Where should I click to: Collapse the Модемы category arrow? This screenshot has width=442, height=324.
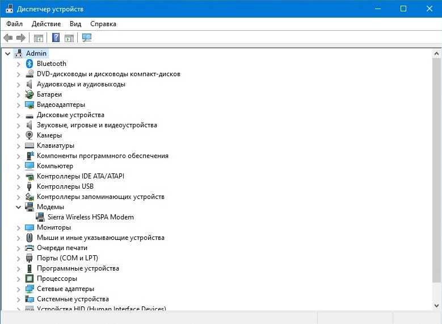coord(19,207)
